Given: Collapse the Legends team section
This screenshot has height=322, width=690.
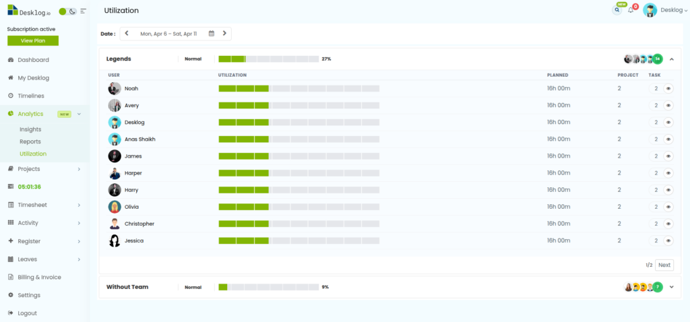Looking at the screenshot, I should point(671,59).
